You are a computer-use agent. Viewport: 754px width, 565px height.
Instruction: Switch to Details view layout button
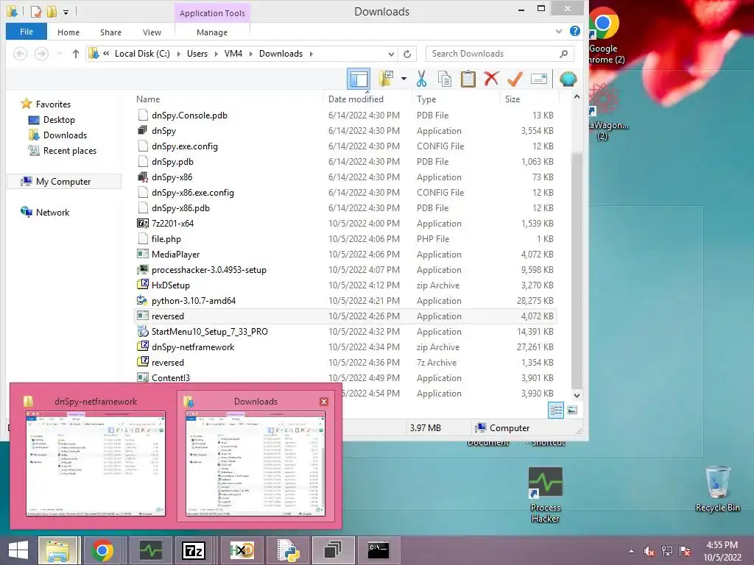tap(556, 410)
